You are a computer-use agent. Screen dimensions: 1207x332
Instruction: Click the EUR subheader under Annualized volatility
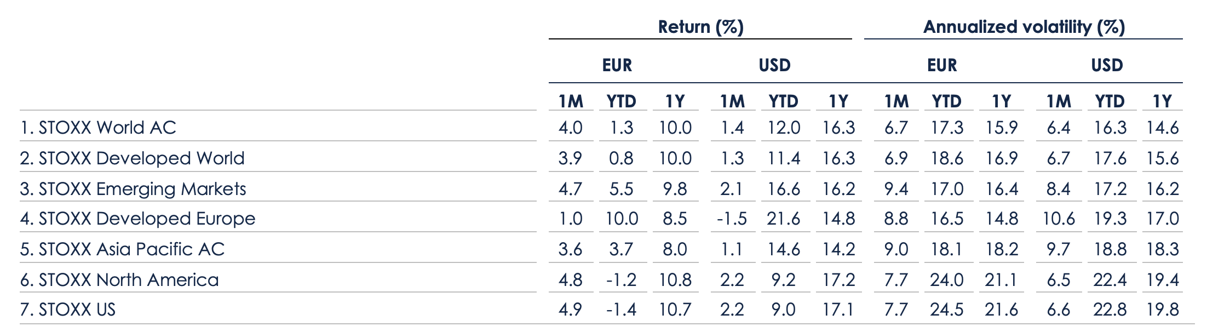tap(942, 65)
